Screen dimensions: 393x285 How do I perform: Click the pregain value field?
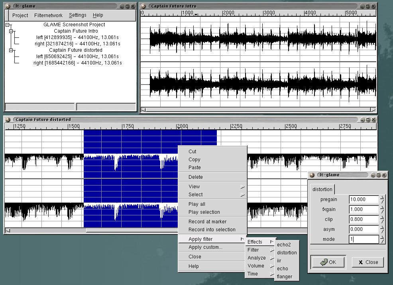tap(363, 199)
